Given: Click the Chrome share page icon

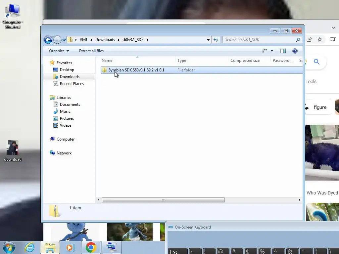Looking at the screenshot, I should point(309,40).
